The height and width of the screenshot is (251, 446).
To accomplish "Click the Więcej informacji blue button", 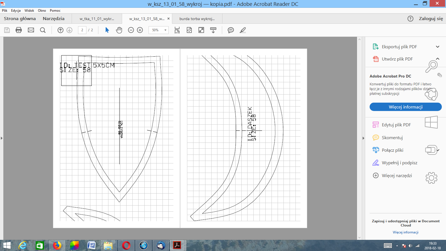I will (x=406, y=107).
